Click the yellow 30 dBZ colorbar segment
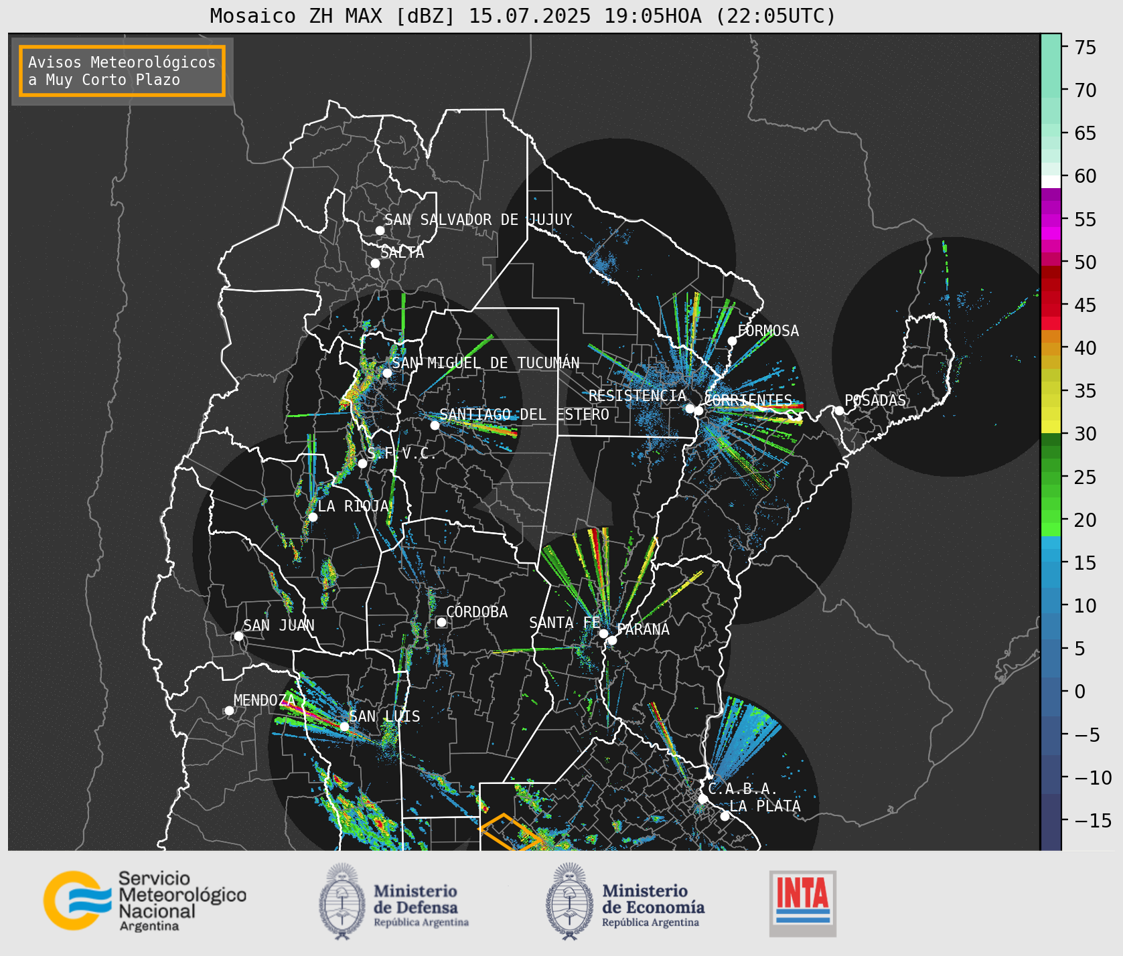1123x956 pixels. 1051,427
